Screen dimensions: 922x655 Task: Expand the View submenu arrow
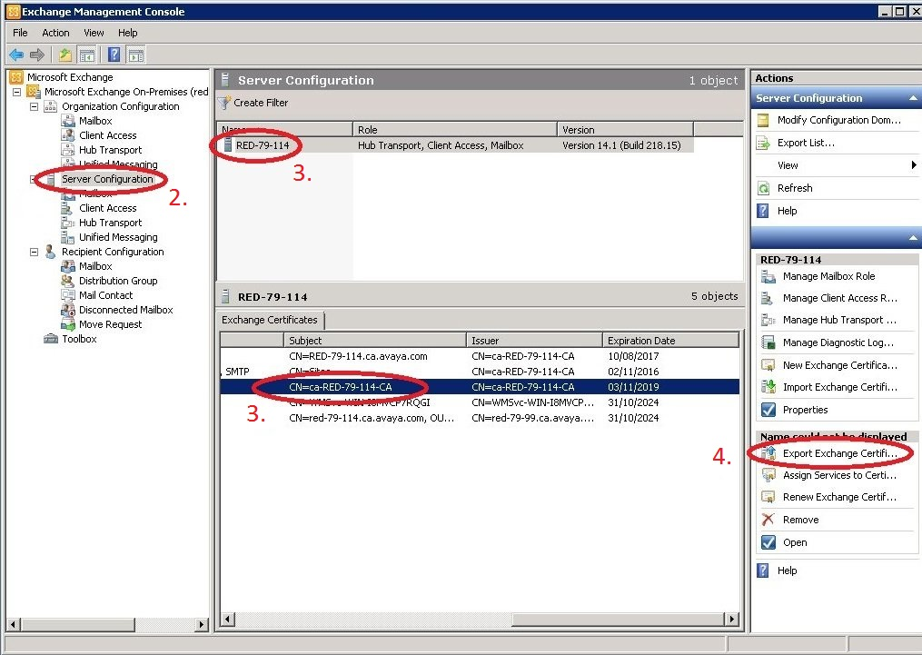coord(913,165)
